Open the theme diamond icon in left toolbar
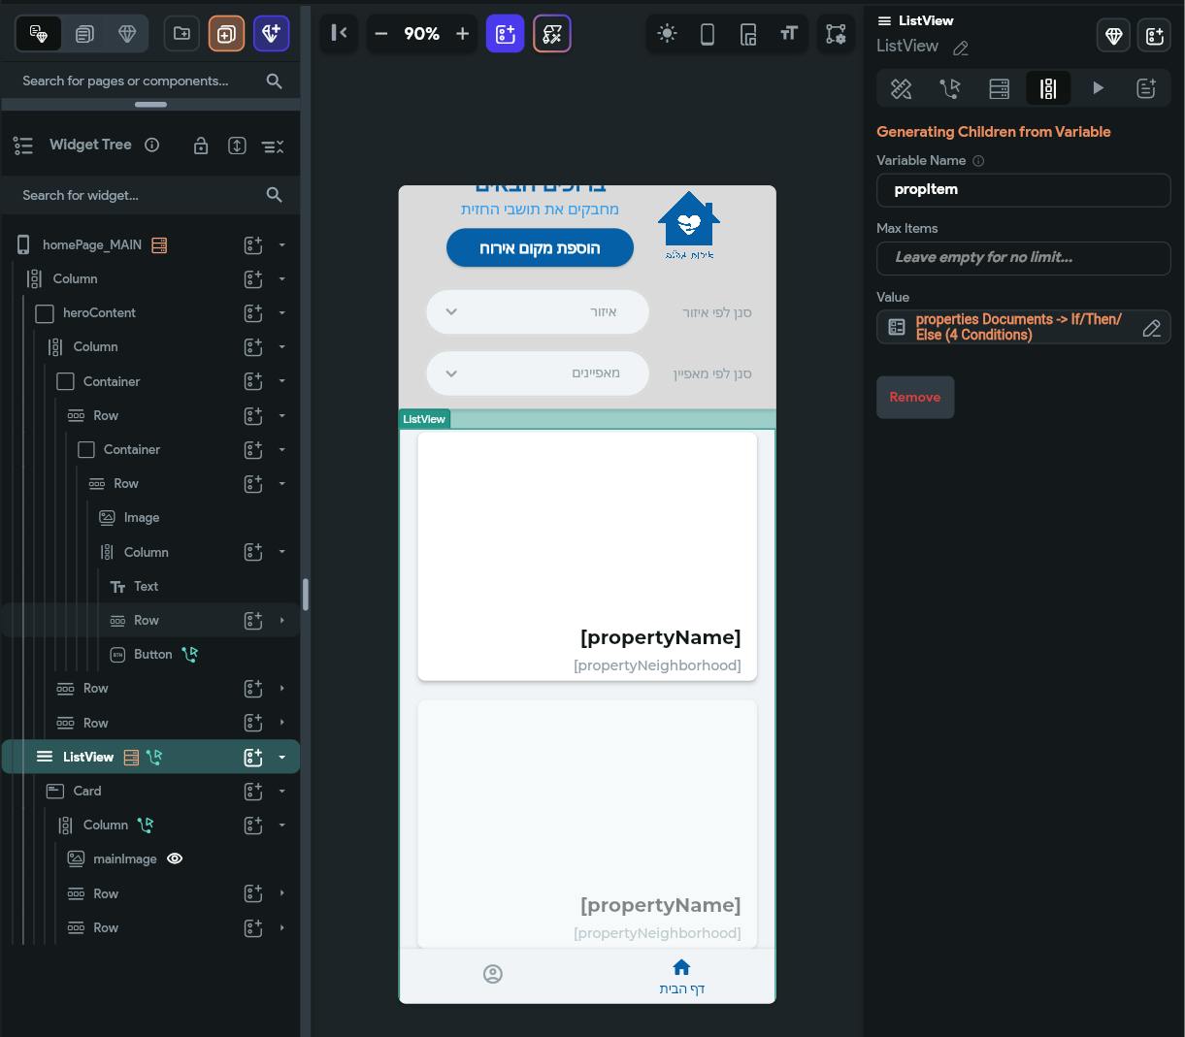The height and width of the screenshot is (1037, 1185). (x=127, y=34)
